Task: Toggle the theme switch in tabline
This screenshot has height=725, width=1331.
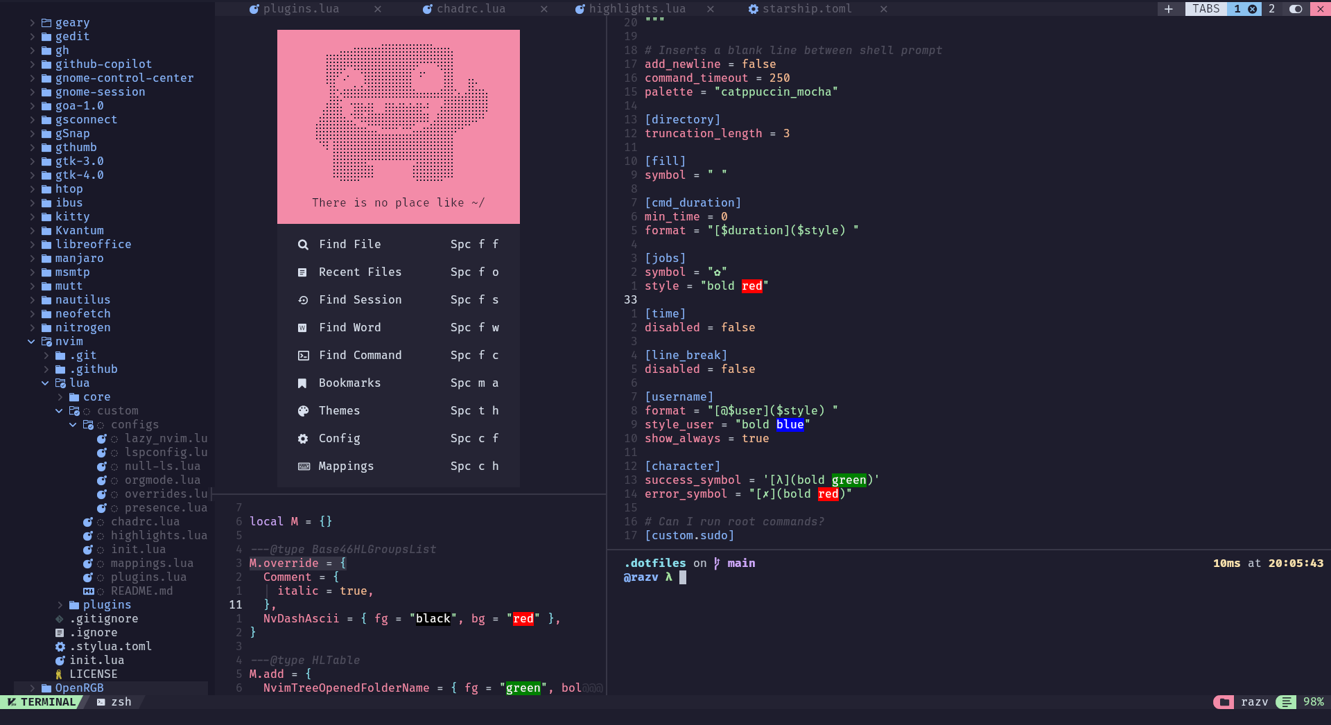Action: point(1296,9)
